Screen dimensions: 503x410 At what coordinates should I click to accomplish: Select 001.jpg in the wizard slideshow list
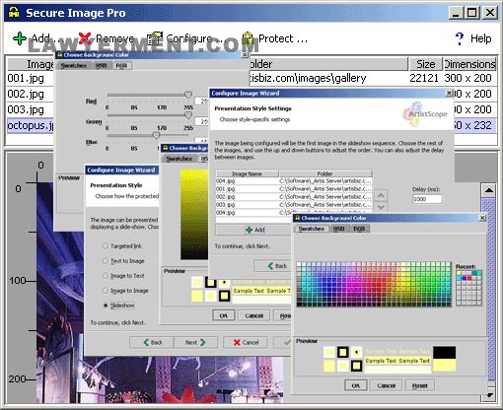tap(294, 189)
